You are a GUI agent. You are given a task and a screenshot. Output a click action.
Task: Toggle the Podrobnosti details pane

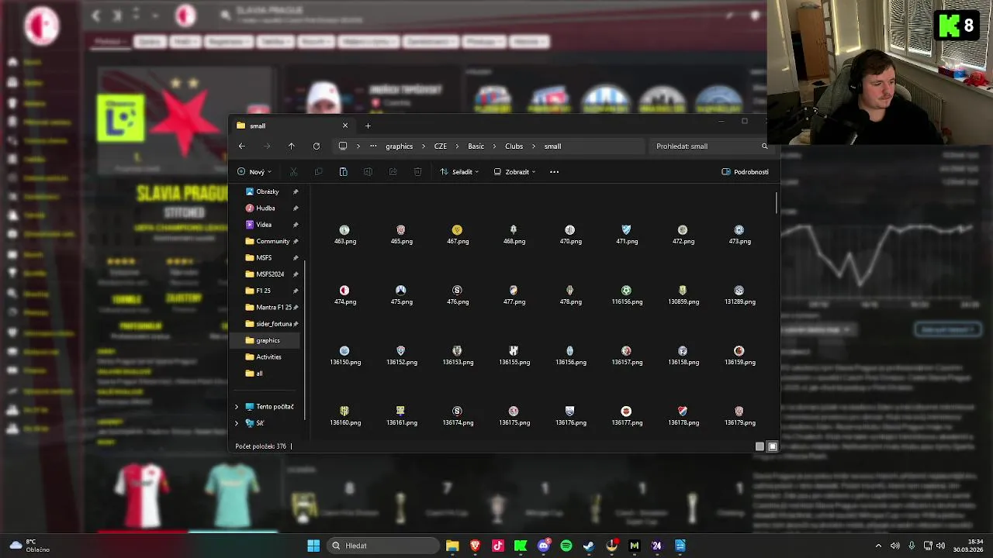(745, 171)
